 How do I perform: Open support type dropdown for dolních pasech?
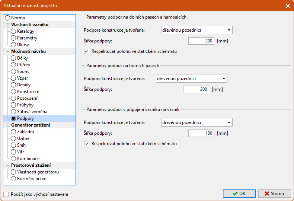(x=196, y=30)
